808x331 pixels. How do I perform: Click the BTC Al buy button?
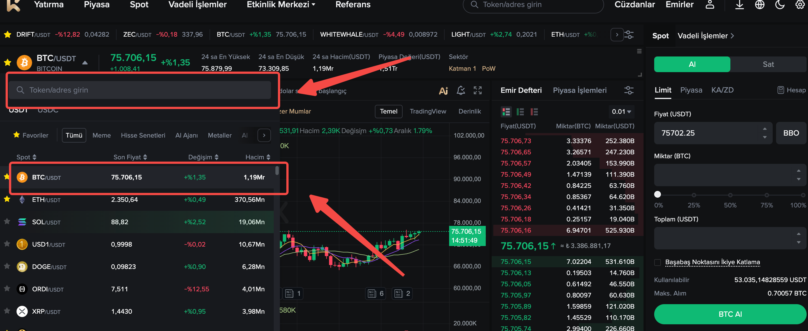[x=730, y=314]
